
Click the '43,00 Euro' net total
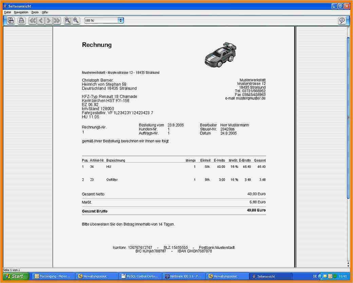(256, 194)
